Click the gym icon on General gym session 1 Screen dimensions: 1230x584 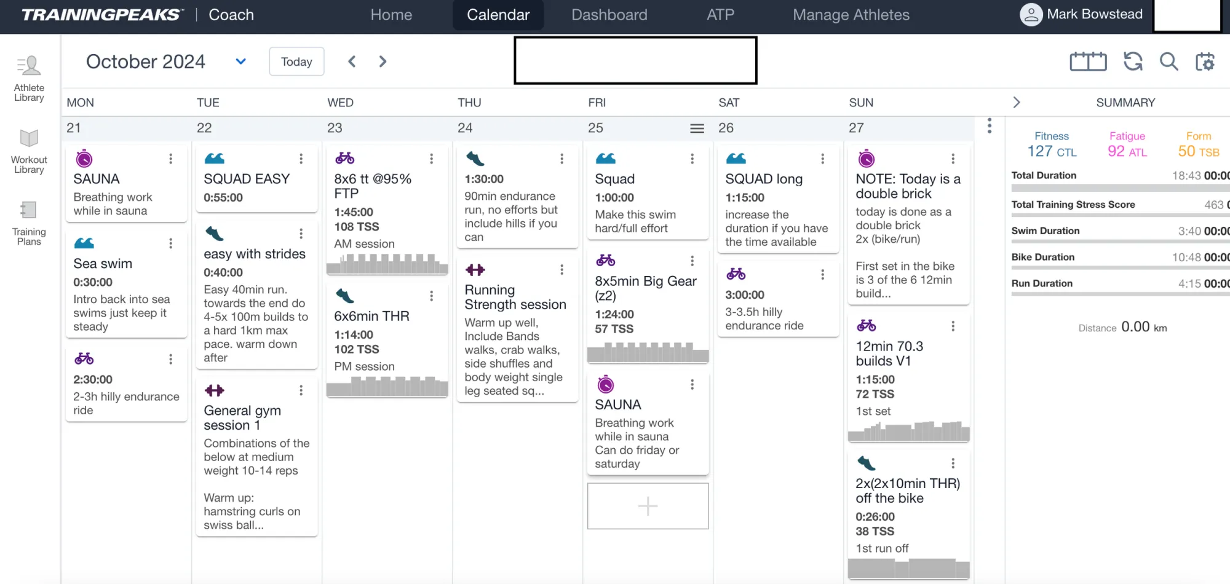click(215, 390)
